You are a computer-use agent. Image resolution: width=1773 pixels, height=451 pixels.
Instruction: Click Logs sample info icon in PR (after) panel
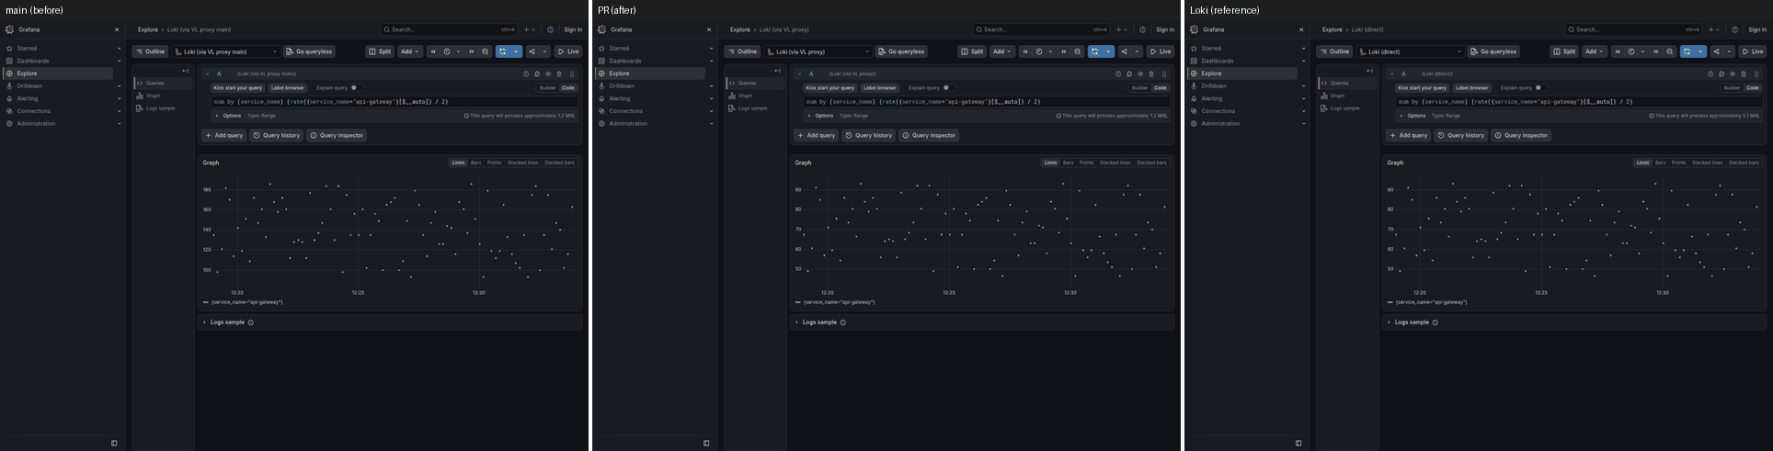[x=843, y=322]
